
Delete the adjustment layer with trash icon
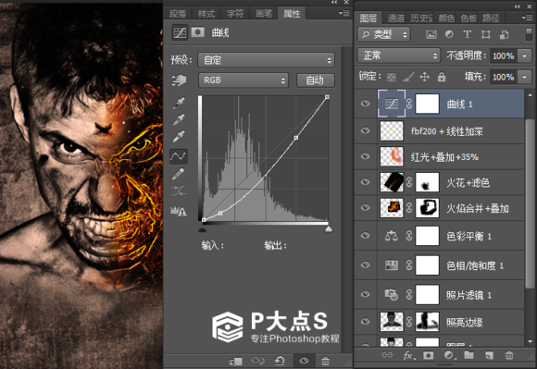pyautogui.click(x=325, y=361)
